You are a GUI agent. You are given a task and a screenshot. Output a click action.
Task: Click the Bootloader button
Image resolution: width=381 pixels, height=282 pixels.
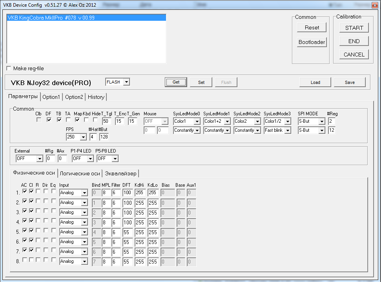pyautogui.click(x=312, y=42)
